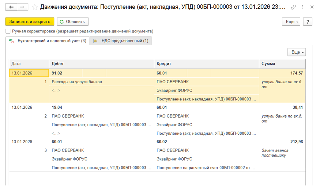This screenshot has height=188, width=316.
Task: Select the 19.04 debit entry row
Action: pos(57,107)
